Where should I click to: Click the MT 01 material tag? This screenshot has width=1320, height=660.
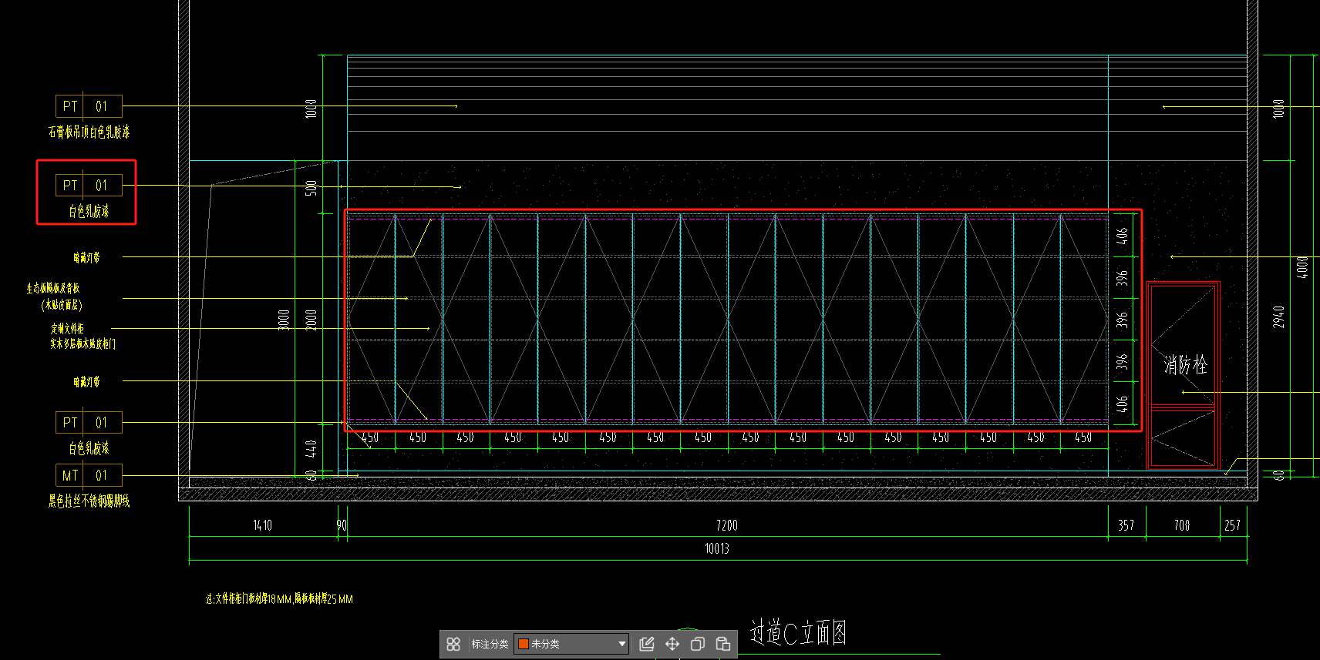tap(89, 476)
